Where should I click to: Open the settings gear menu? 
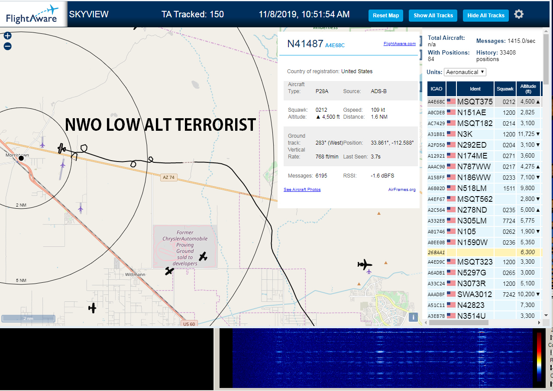(519, 14)
